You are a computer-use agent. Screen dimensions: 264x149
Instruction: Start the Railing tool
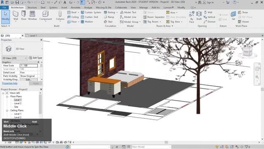(109, 12)
